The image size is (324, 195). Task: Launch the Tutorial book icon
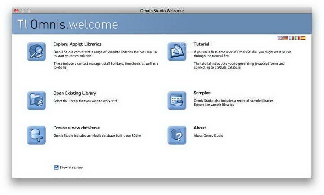177,52
